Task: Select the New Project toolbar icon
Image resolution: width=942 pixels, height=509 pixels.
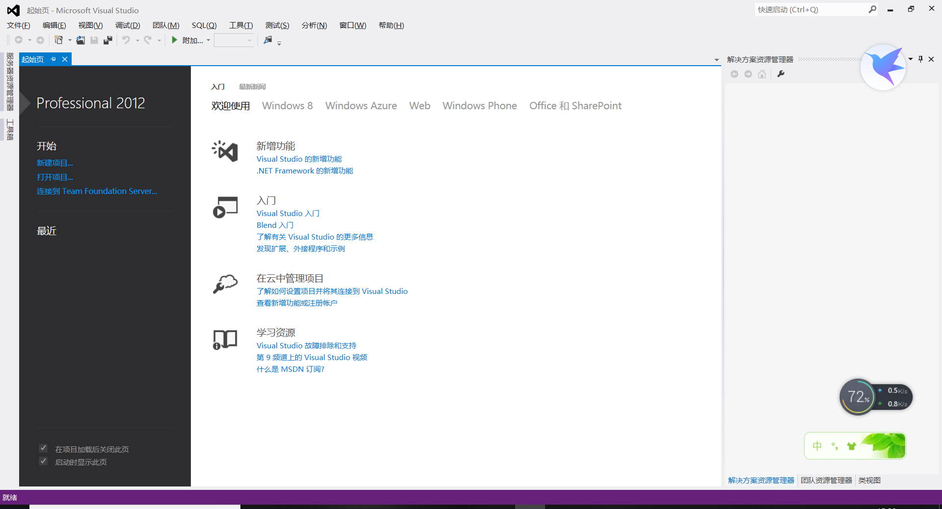Action: [58, 40]
